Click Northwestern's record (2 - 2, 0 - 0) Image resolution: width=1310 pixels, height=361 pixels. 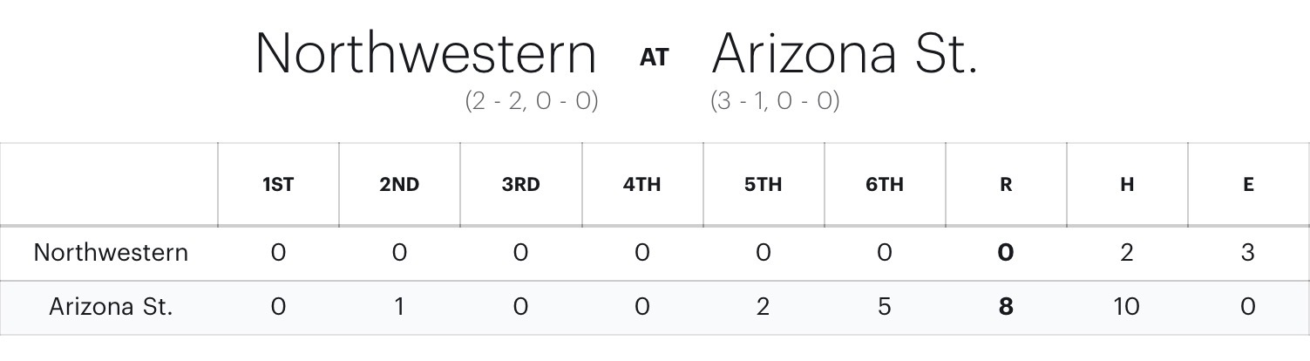point(531,101)
